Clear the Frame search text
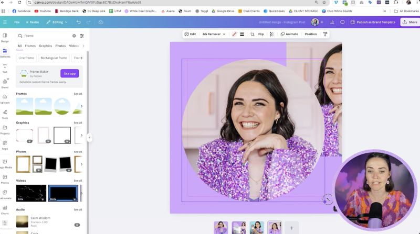420x234 pixels. (x=74, y=36)
